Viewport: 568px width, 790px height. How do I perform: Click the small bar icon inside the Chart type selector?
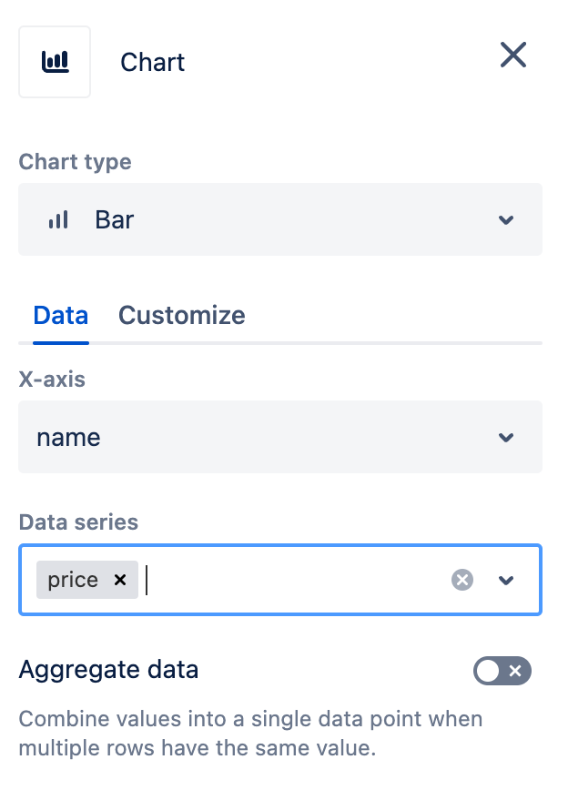[57, 219]
